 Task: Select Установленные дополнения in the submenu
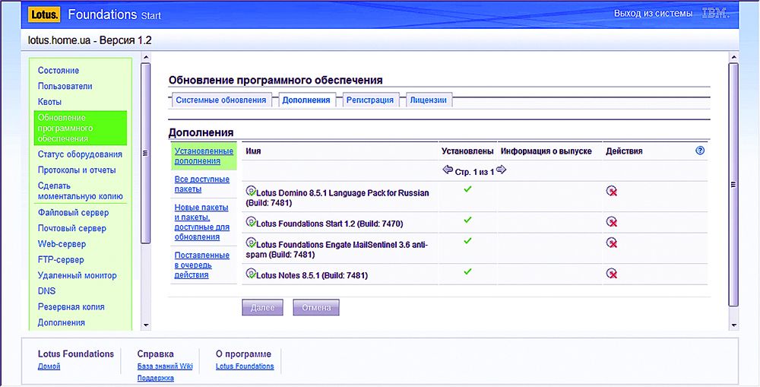pyautogui.click(x=204, y=156)
